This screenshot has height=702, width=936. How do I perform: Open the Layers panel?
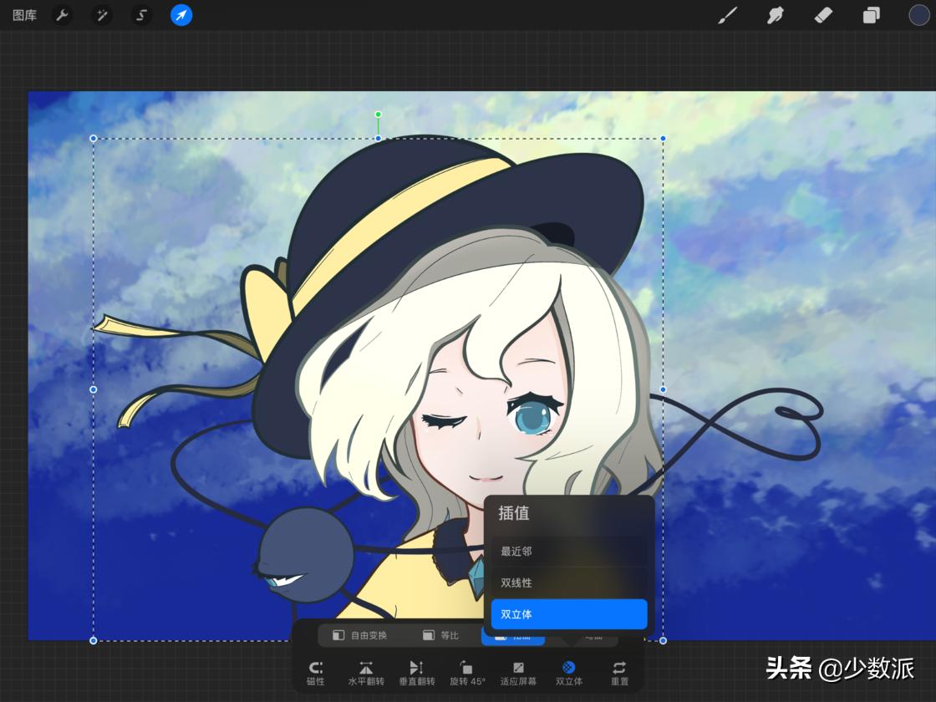[x=871, y=15]
